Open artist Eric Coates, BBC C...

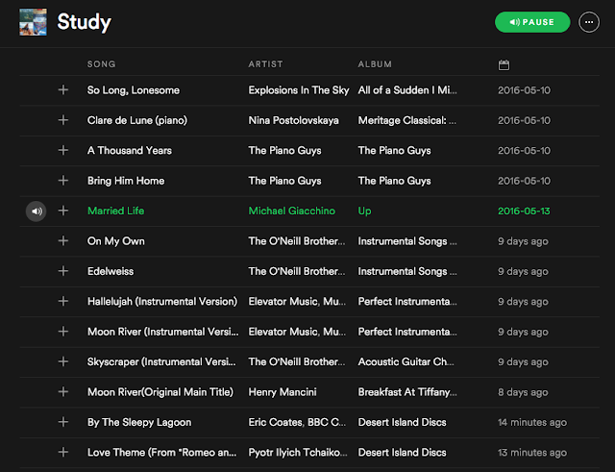pos(297,423)
